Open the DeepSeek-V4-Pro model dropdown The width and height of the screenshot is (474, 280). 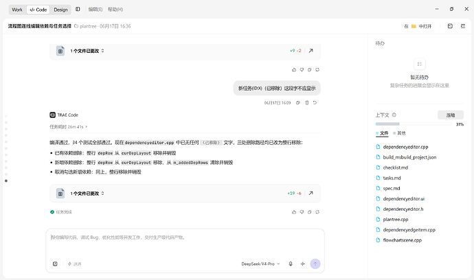pyautogui.click(x=260, y=264)
